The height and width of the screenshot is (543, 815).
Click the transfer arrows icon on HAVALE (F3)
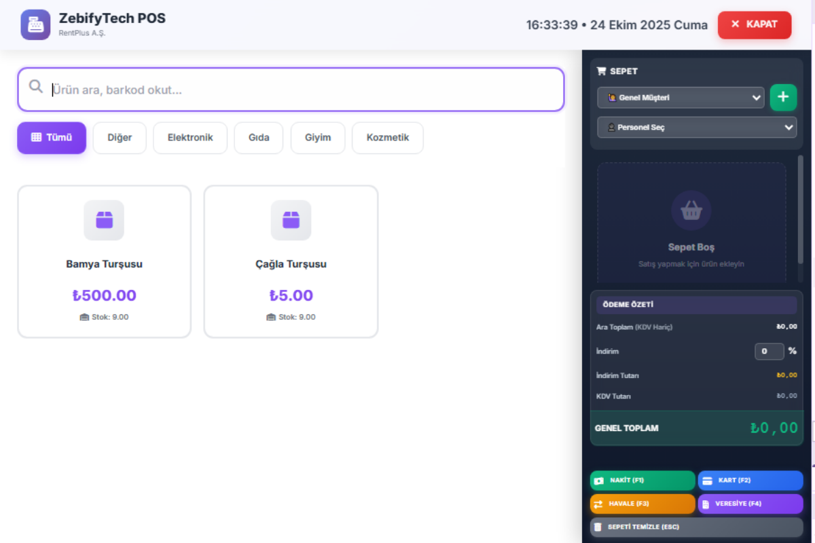(598, 504)
